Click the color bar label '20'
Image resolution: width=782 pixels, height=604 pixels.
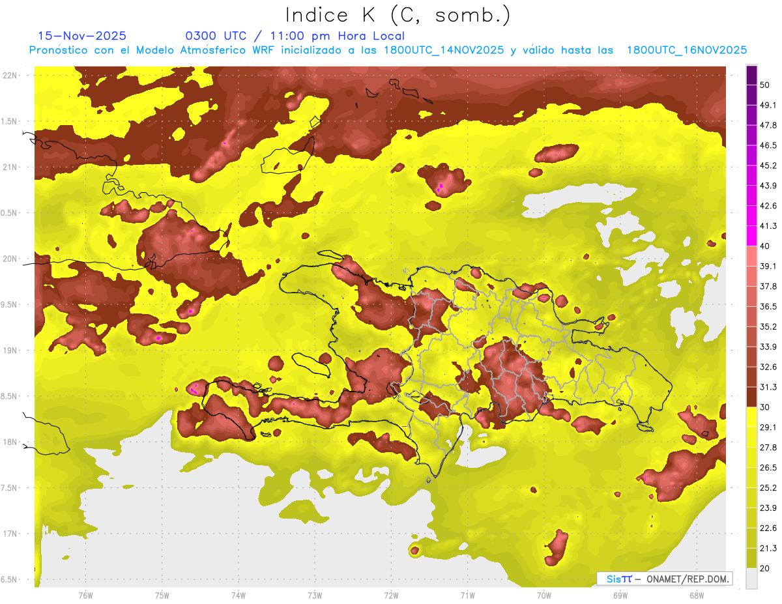click(x=765, y=568)
